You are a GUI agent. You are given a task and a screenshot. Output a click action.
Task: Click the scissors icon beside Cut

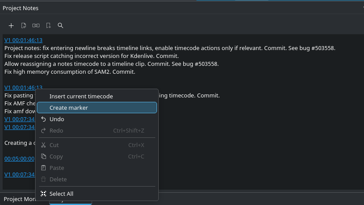[43, 145]
